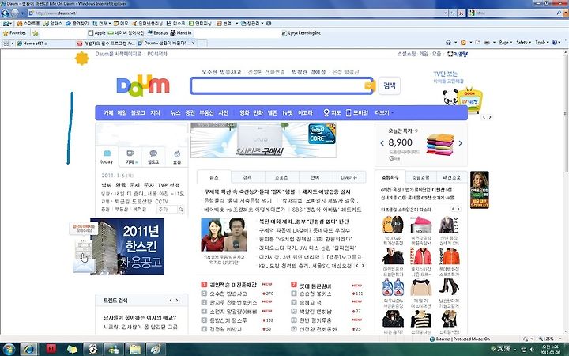Expand the Safety menu dropdown
The image size is (569, 356).
[x=523, y=43]
